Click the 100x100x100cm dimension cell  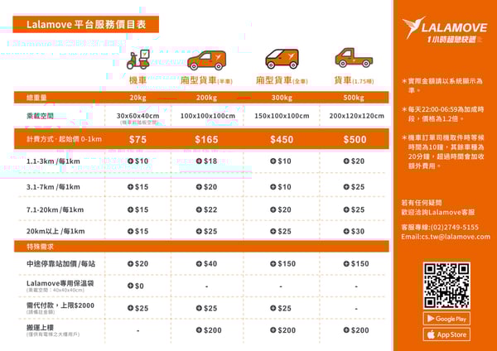208,116
